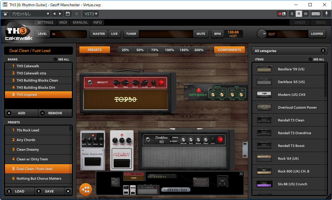Enable automation Write (W) button
Screen dimensions: 332x200
click(x=305, y=14)
